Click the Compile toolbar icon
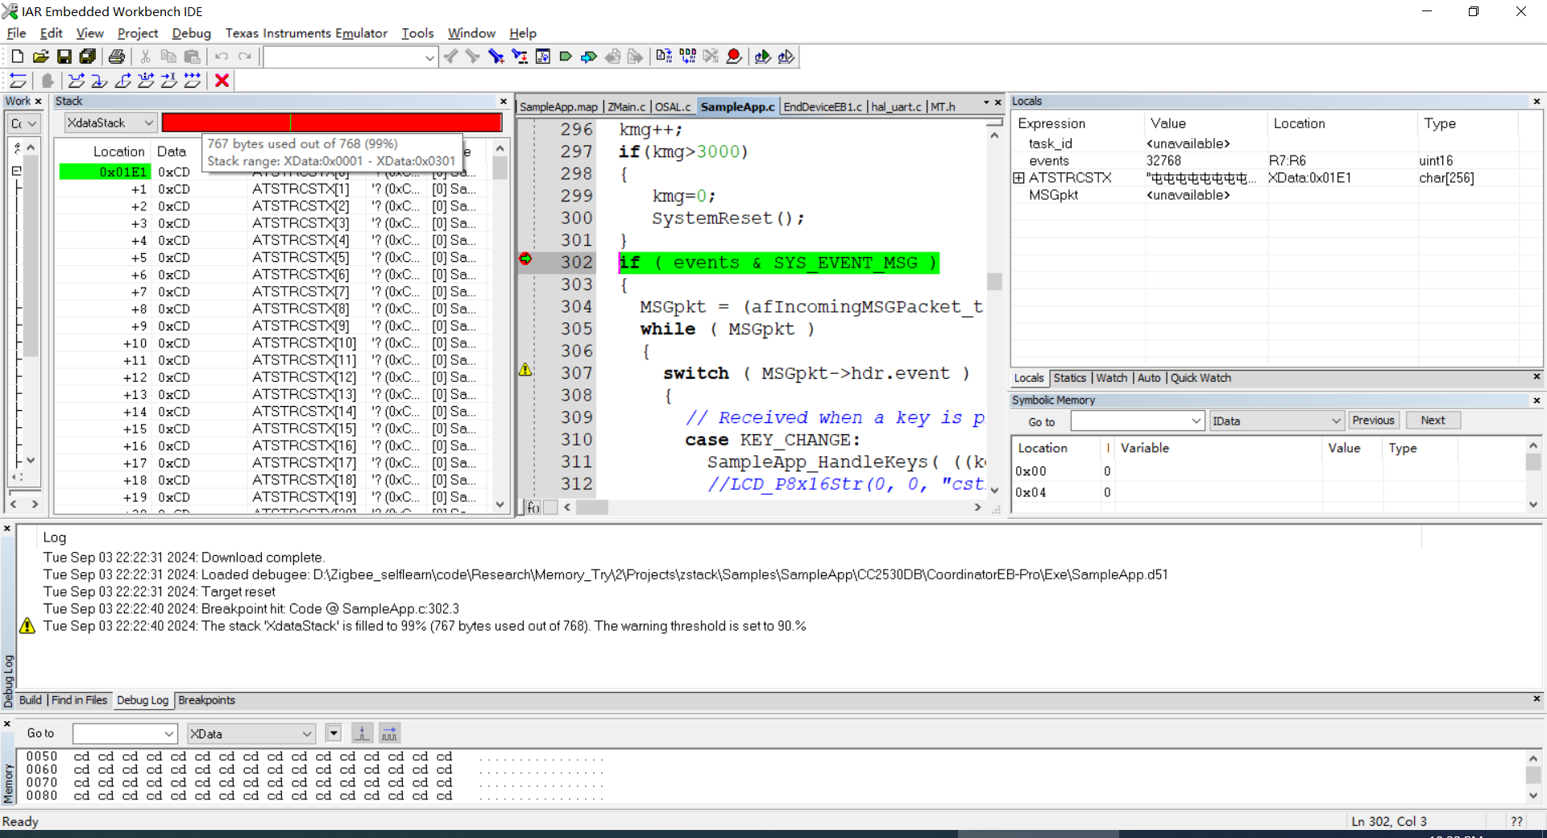 click(664, 56)
